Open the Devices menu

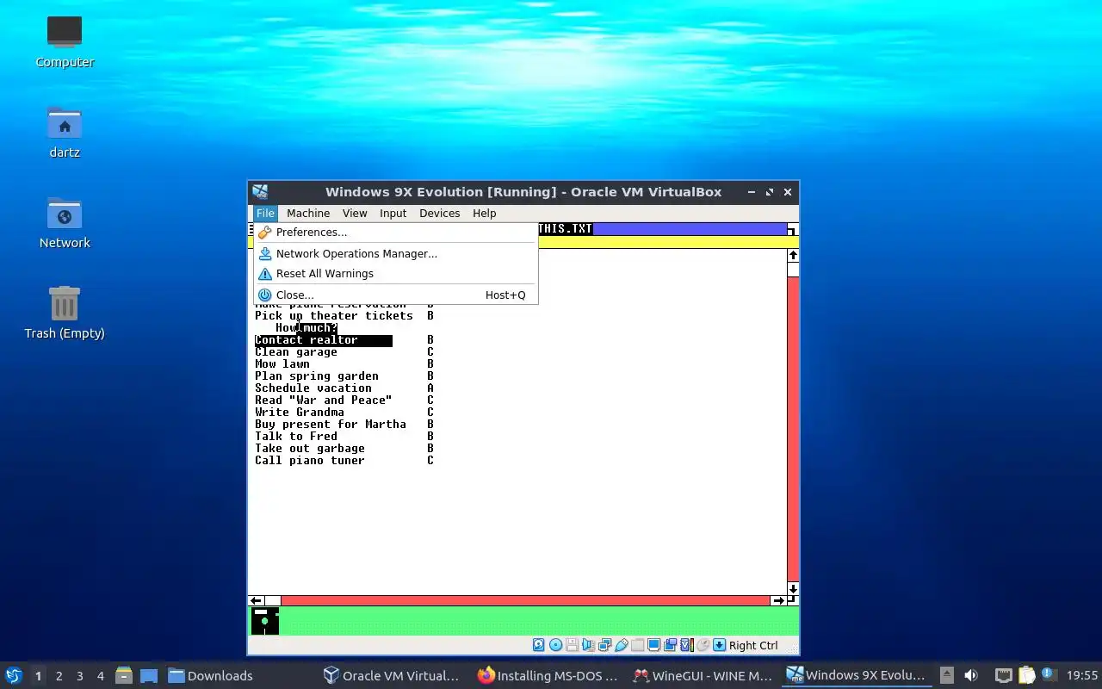[439, 214]
